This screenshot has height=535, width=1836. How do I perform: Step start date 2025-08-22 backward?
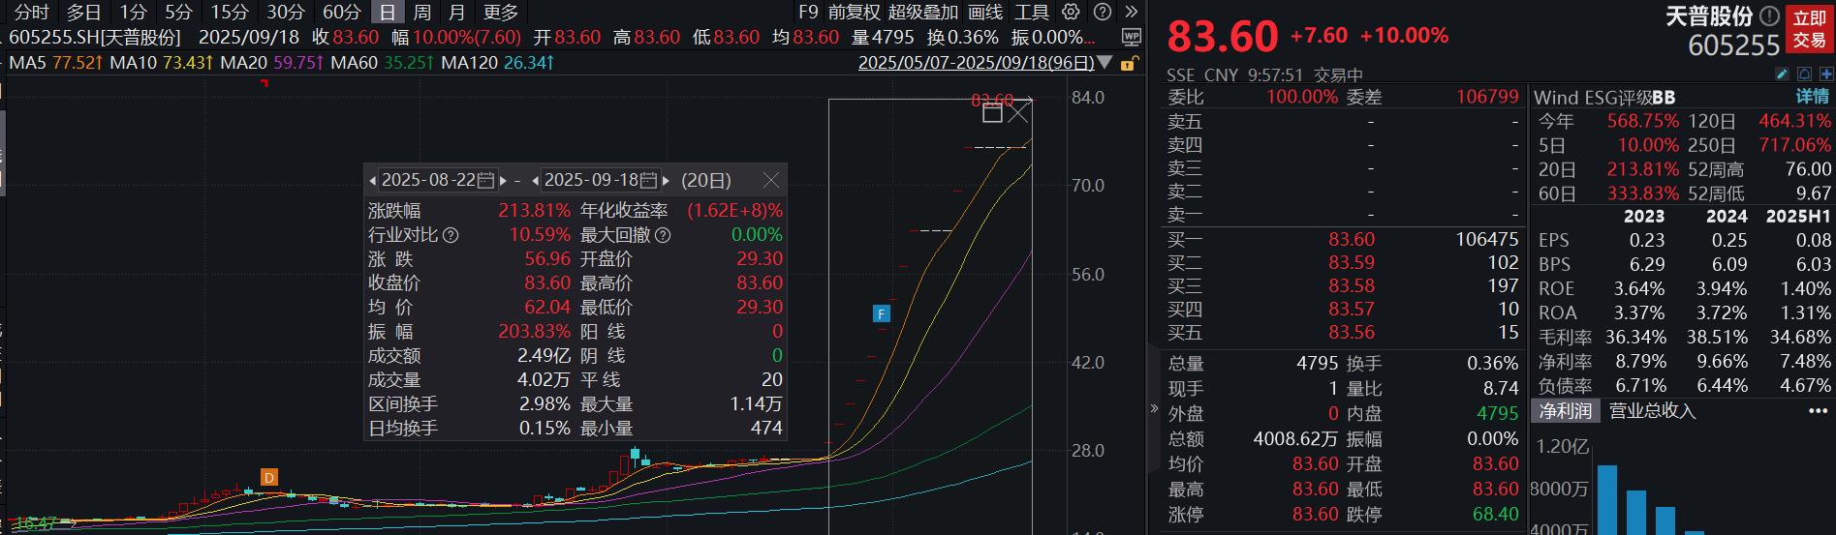[x=373, y=181]
